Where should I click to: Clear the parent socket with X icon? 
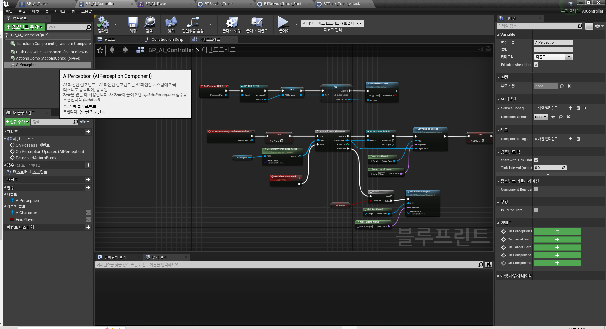point(569,86)
